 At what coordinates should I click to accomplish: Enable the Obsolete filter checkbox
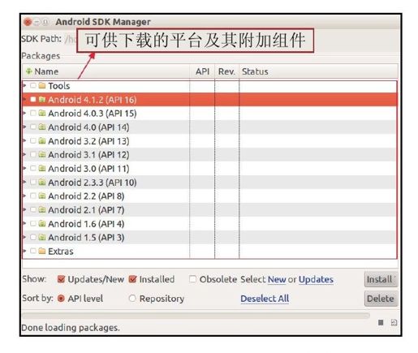[192, 279]
